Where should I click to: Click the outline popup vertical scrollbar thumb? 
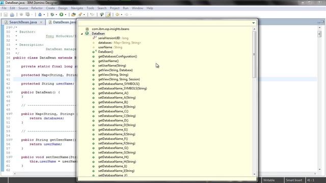(x=254, y=54)
